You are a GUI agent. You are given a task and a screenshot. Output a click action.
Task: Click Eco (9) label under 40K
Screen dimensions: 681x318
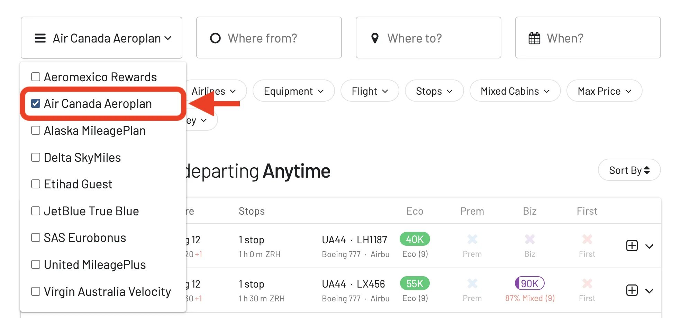click(415, 254)
